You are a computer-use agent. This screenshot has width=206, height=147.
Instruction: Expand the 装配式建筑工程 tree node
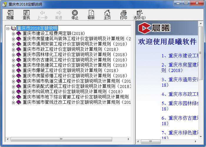(13, 87)
